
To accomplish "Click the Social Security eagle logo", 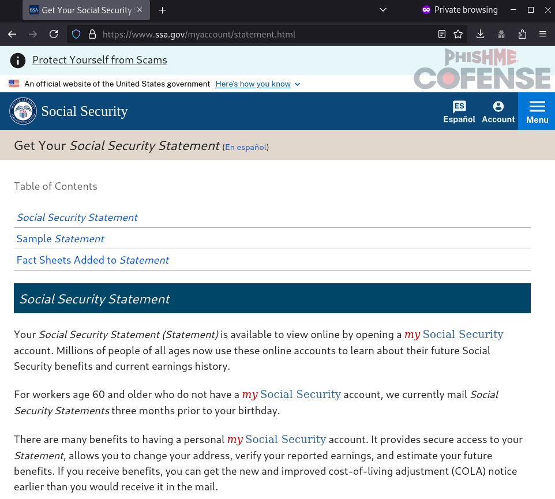I will point(23,111).
